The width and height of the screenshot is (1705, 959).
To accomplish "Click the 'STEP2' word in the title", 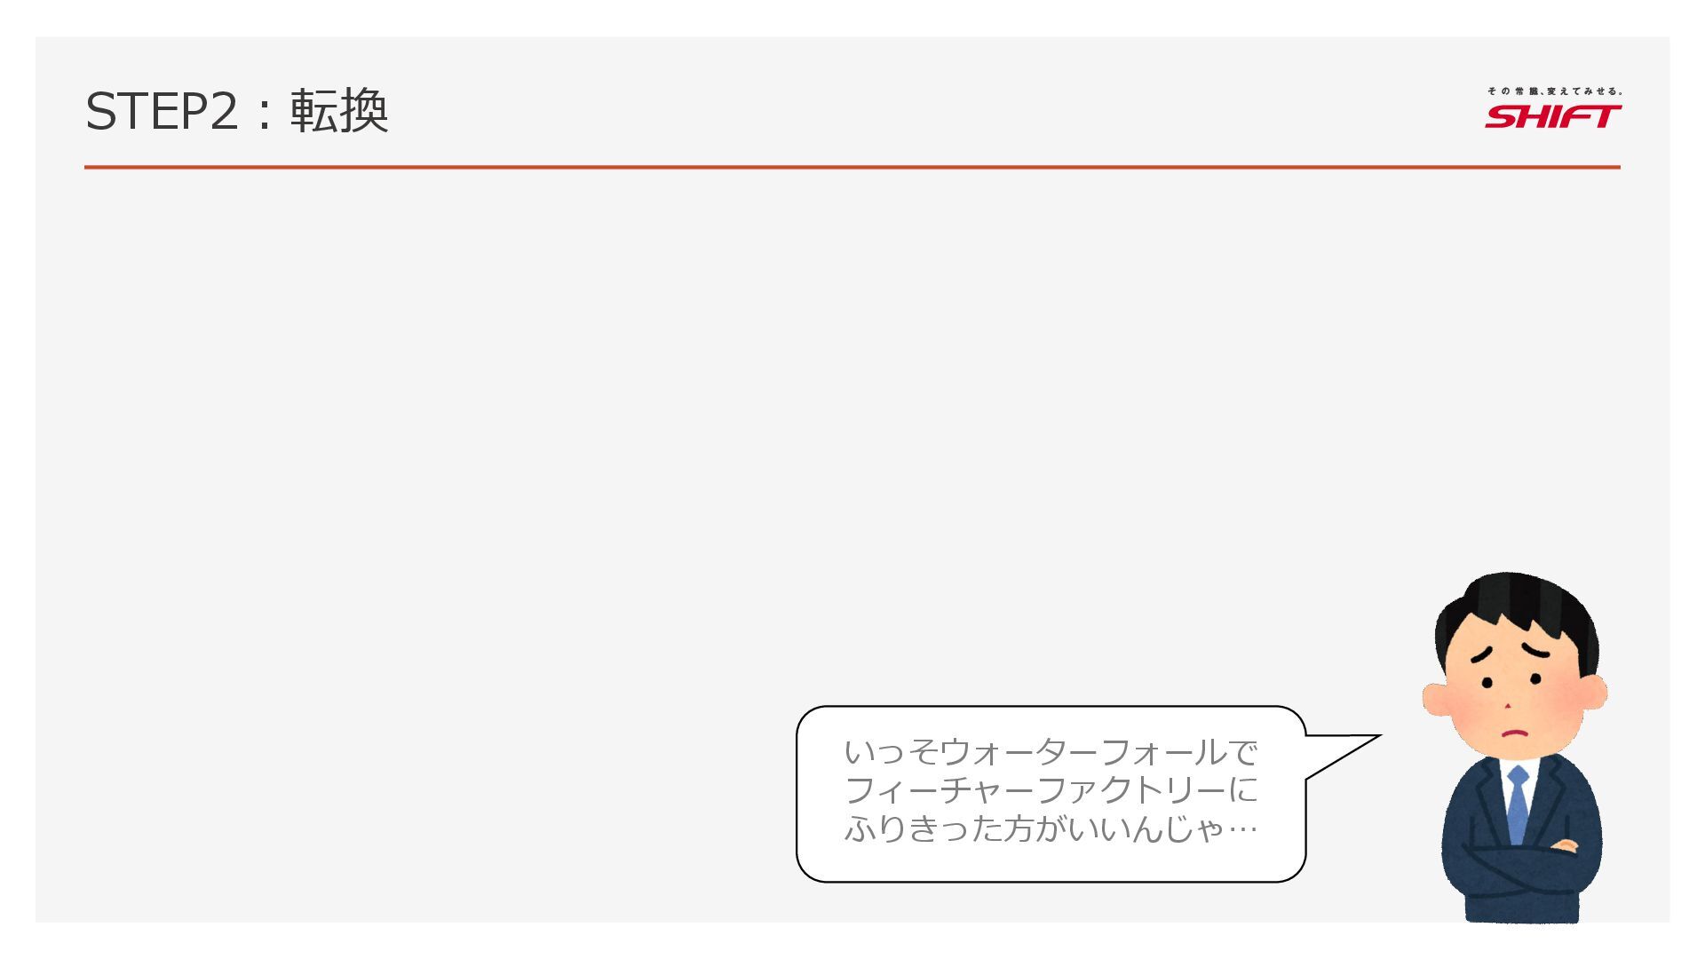I will coord(162,113).
